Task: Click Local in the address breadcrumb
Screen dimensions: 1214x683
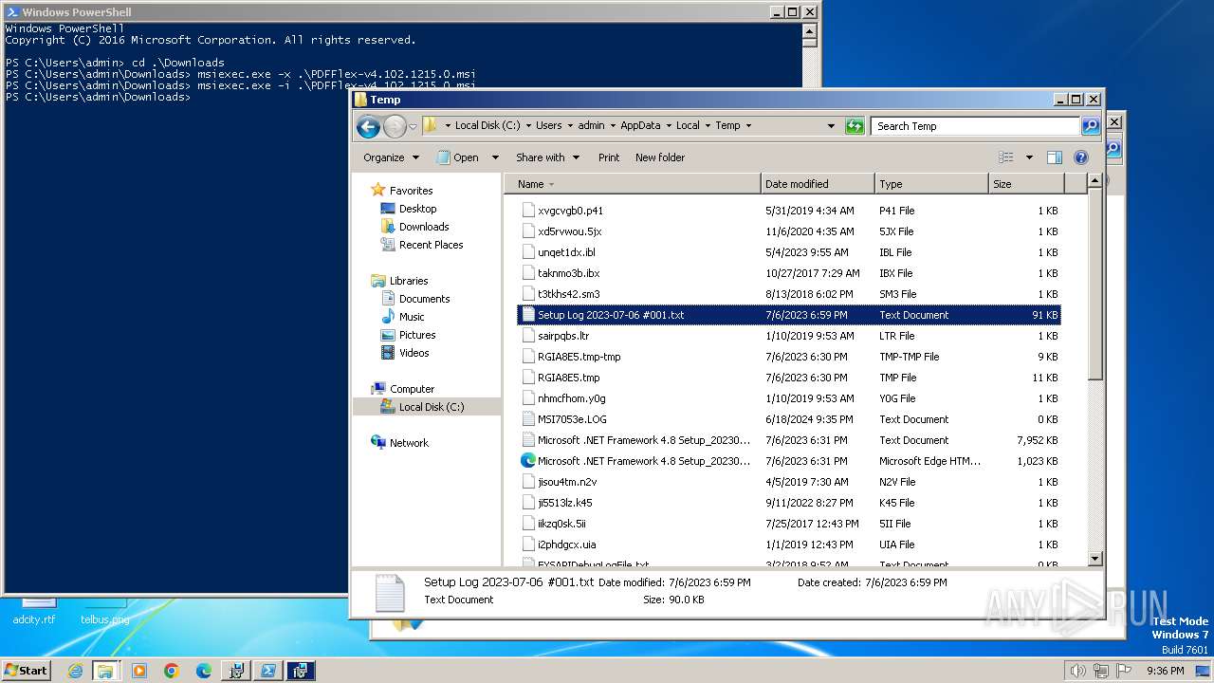Action: coord(688,125)
